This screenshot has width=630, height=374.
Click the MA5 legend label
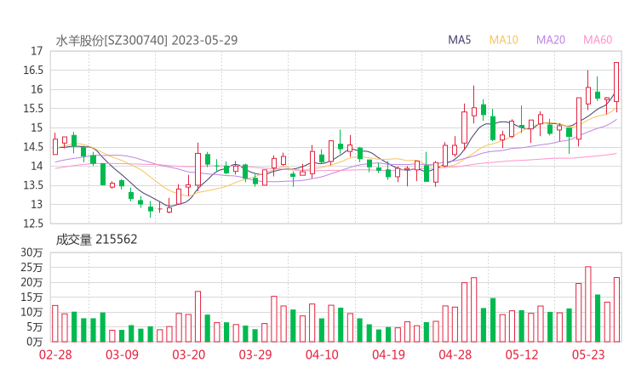459,40
